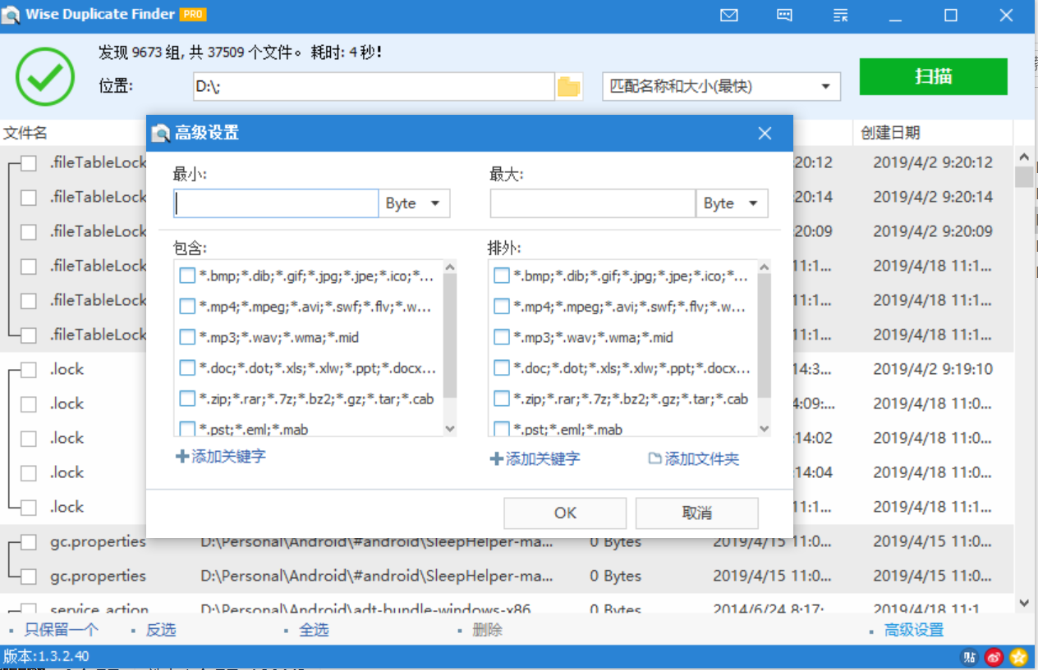The width and height of the screenshot is (1038, 670).
Task: Click the red Weibo icon in status bar
Action: (x=994, y=657)
